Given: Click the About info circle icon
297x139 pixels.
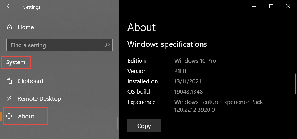Looking at the screenshot, I should click(9, 116).
